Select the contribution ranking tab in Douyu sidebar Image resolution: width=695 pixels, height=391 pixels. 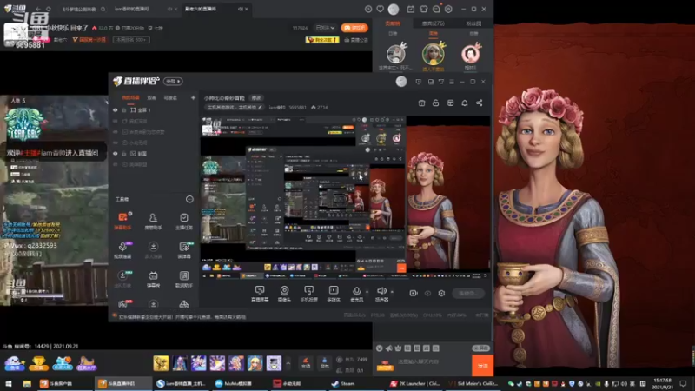pos(393,23)
